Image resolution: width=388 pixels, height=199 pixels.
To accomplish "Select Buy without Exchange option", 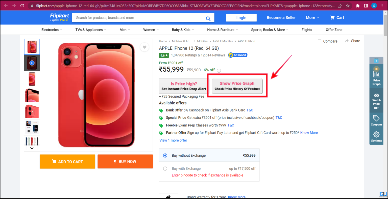I will (165, 155).
